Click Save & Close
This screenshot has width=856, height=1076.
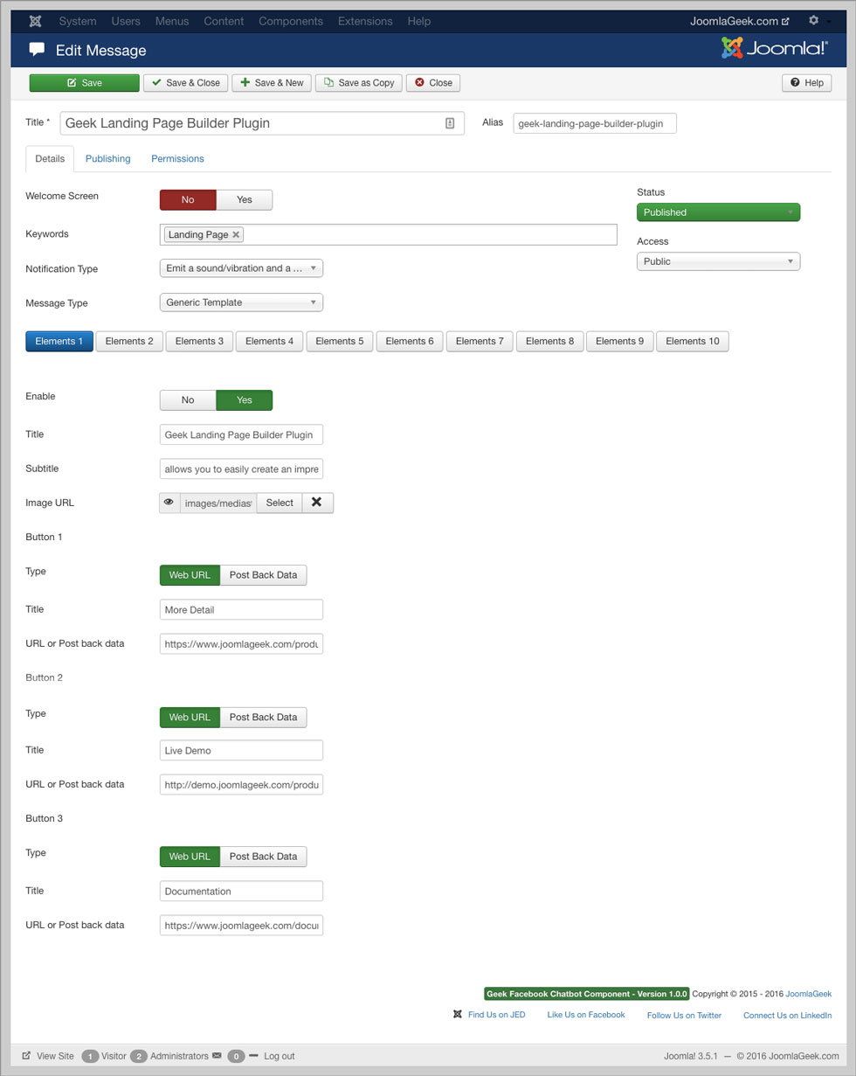click(x=186, y=83)
